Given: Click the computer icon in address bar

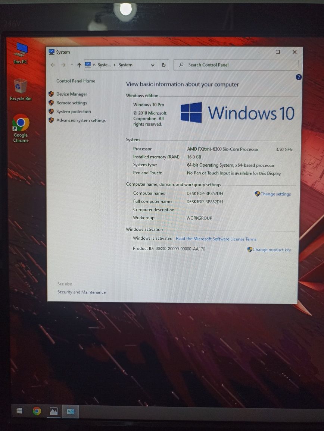Looking at the screenshot, I should (x=88, y=65).
